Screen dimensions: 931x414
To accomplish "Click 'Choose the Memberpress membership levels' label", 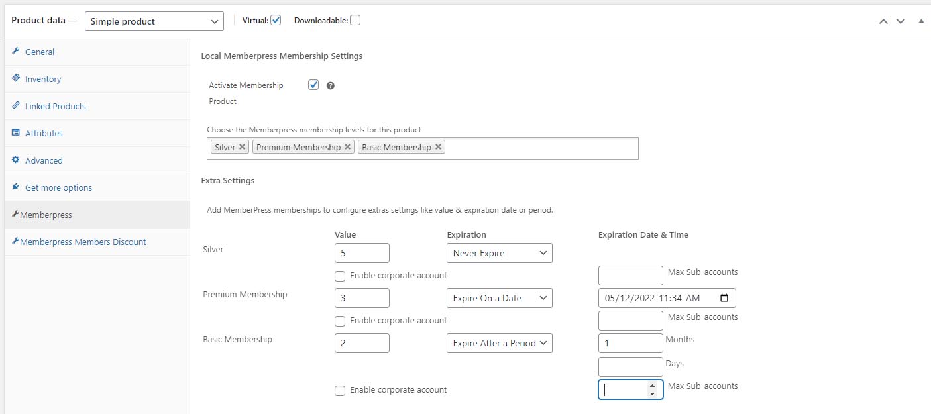I will coord(314,130).
